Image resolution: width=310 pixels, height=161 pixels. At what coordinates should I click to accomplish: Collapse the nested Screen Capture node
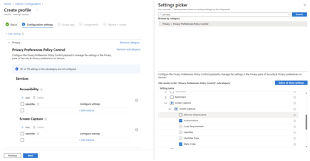(170, 109)
